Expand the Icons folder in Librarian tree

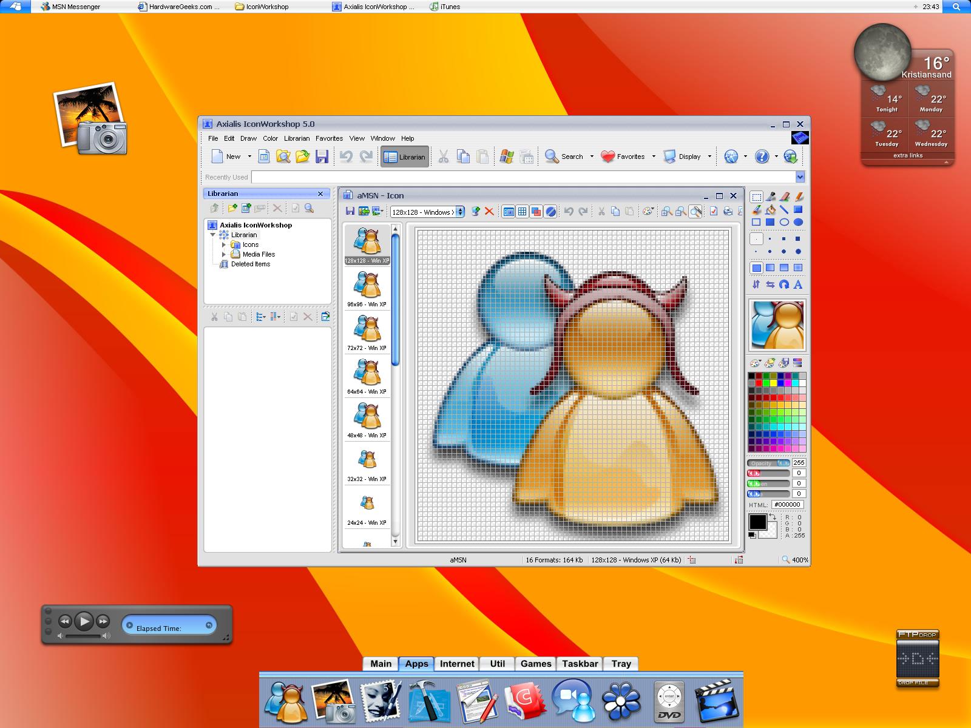pos(224,244)
